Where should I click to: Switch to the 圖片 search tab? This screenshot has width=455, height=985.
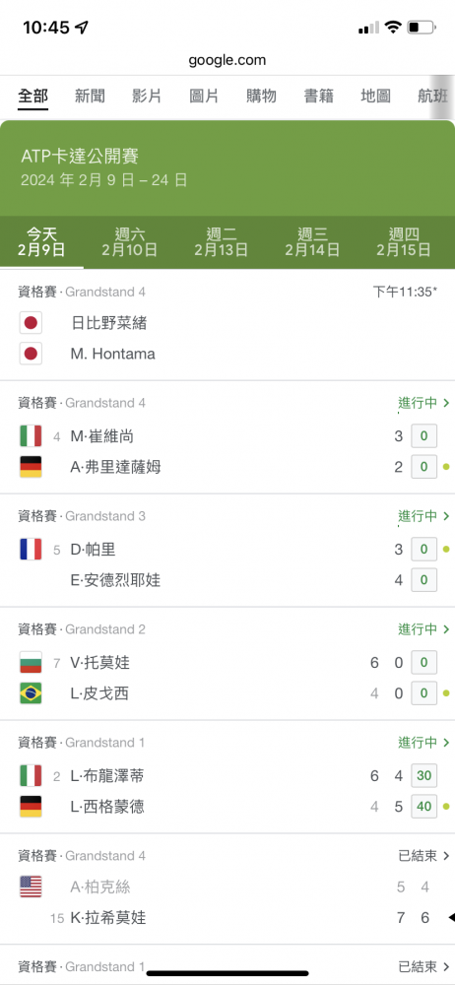tap(204, 97)
